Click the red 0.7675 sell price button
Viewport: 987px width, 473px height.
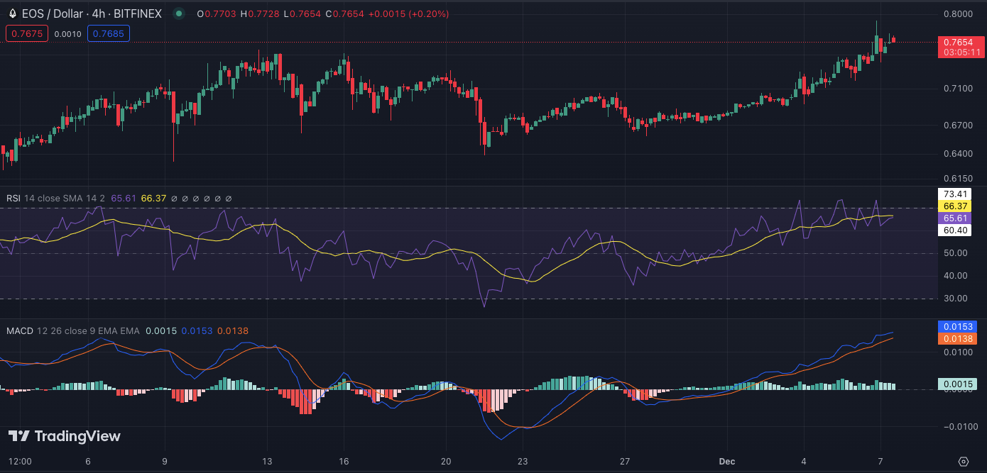(27, 33)
